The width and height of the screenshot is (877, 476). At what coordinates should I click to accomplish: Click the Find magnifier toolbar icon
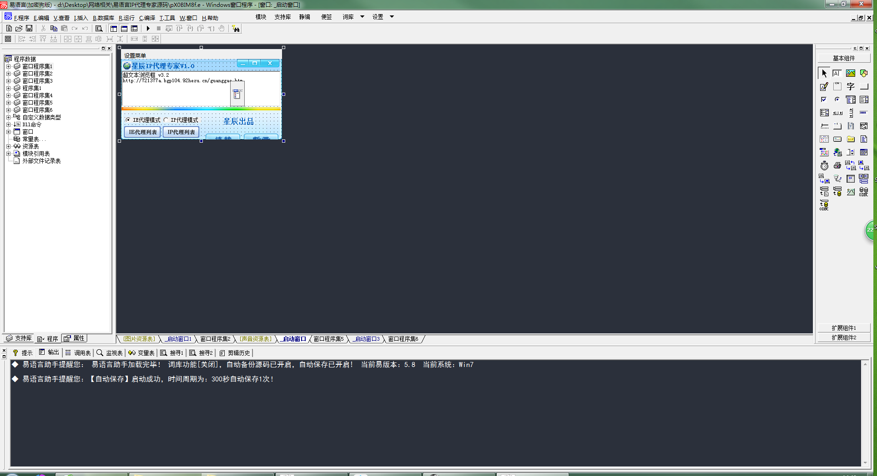pos(99,28)
